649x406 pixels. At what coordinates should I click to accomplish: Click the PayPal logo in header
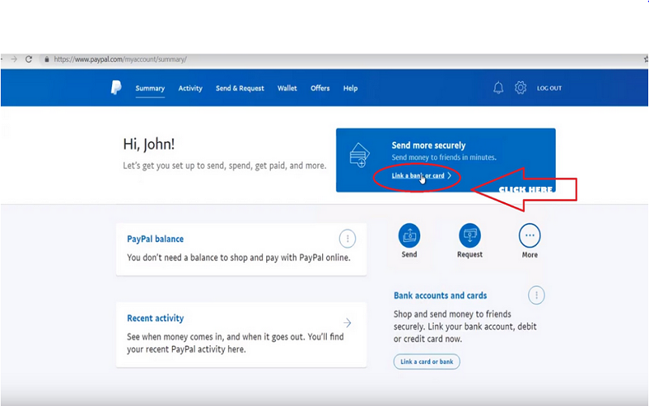pos(116,88)
